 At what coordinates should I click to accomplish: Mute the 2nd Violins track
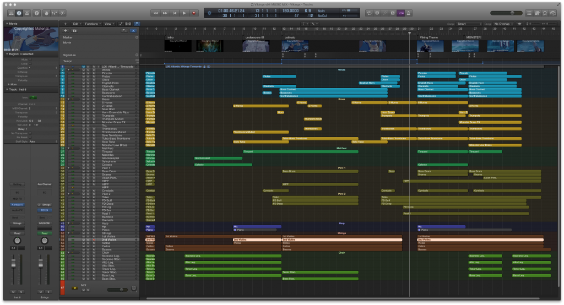click(84, 240)
